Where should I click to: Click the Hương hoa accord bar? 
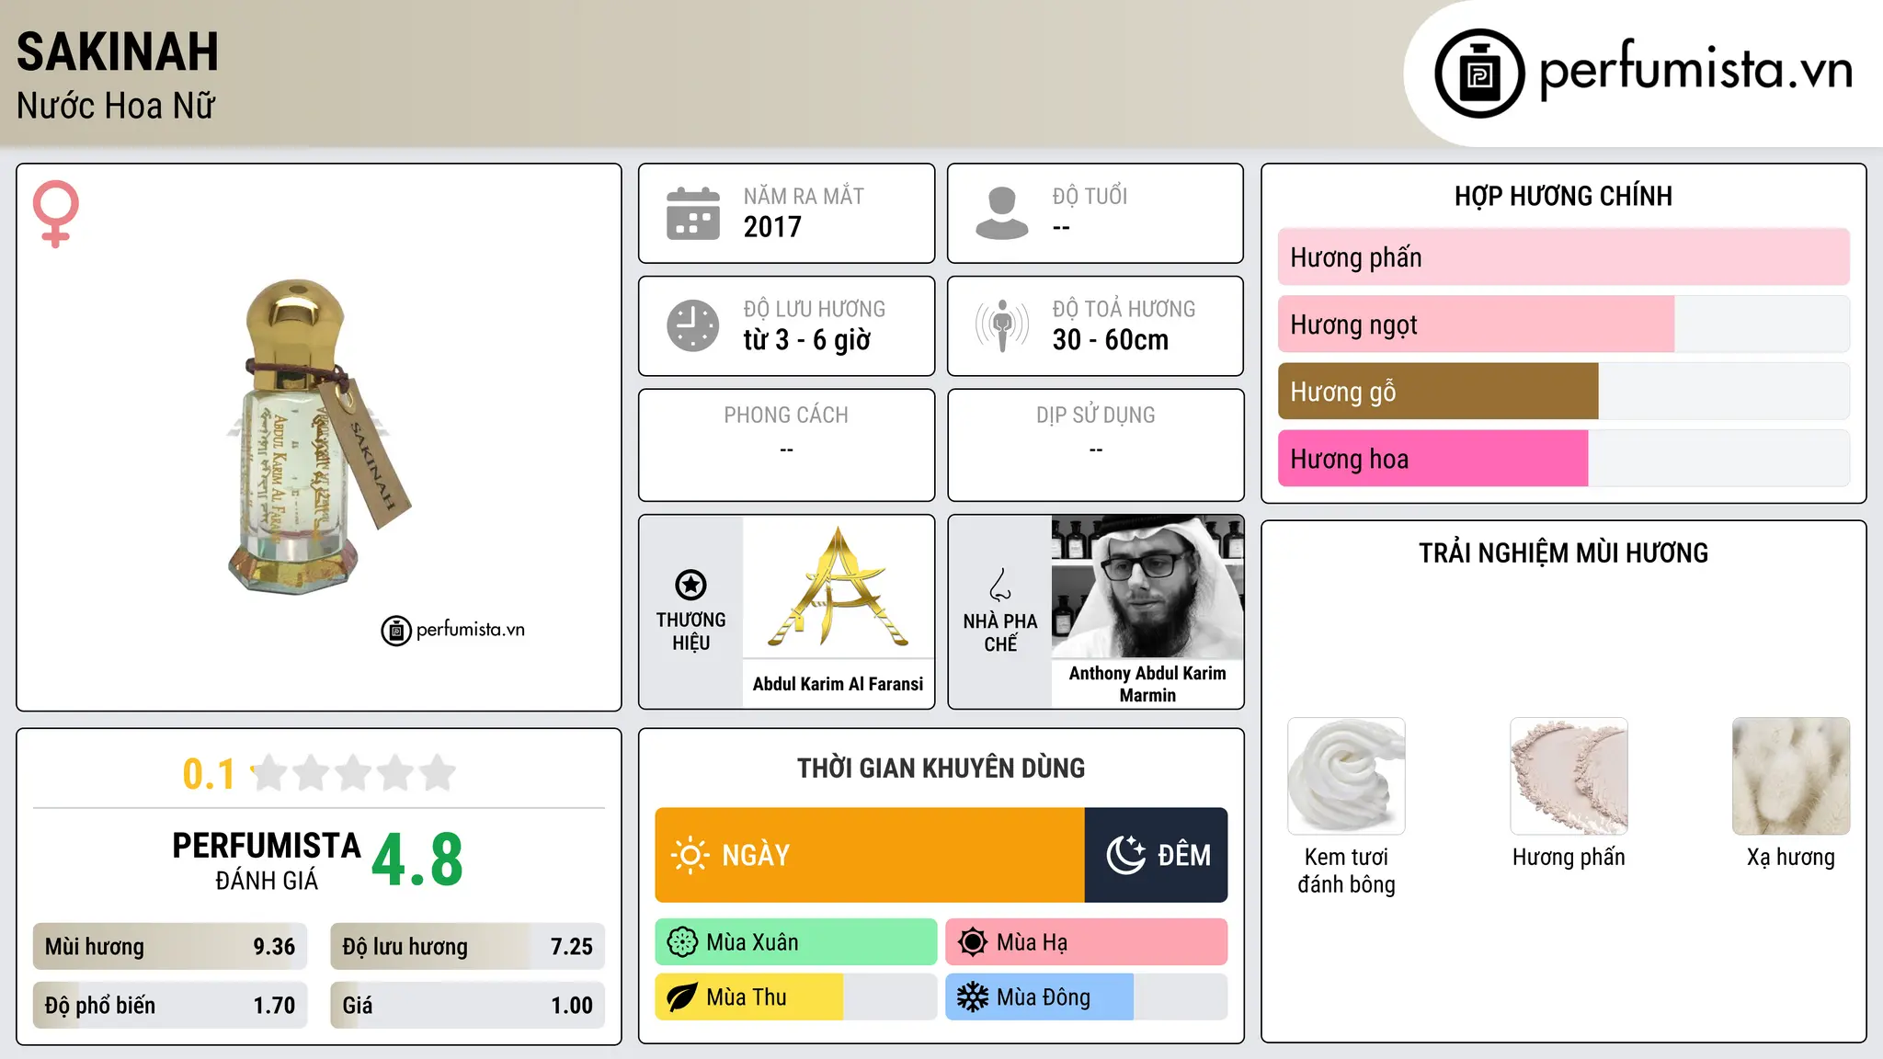click(1563, 459)
